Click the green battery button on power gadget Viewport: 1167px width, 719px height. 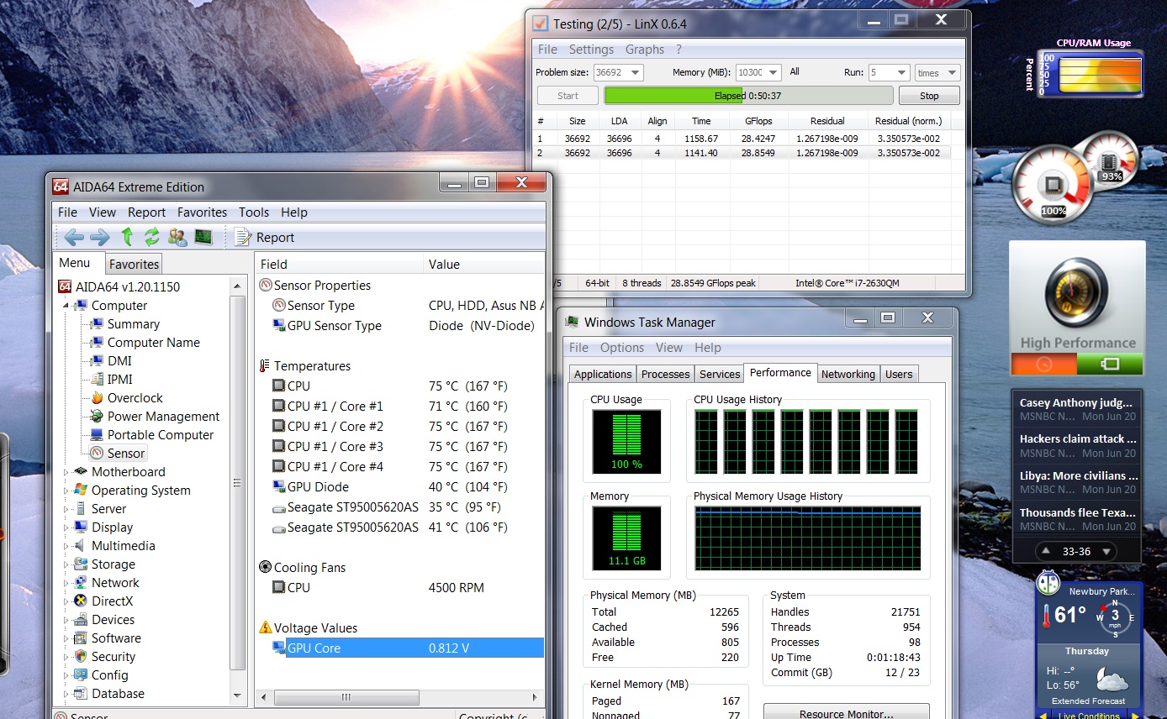[x=1110, y=364]
